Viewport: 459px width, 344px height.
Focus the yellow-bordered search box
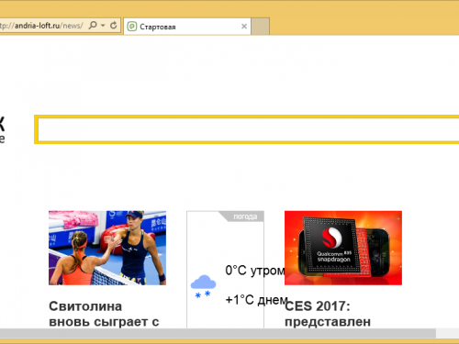[248, 129]
